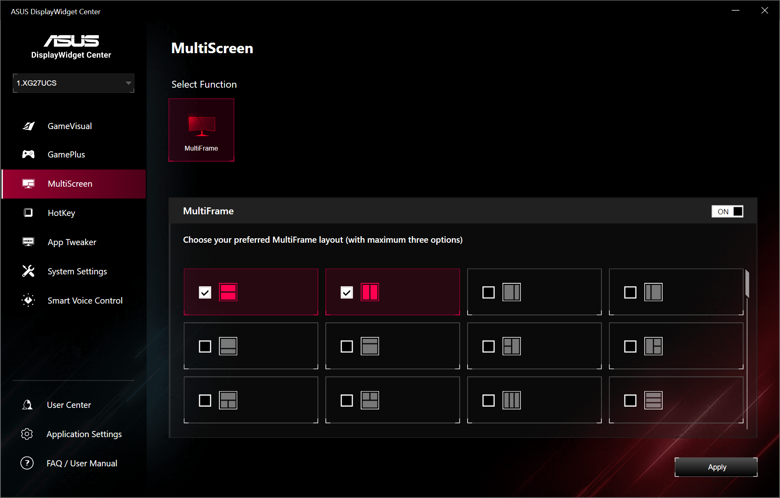Check the three horizontal rows layout checkbox
The width and height of the screenshot is (780, 498).
(630, 401)
